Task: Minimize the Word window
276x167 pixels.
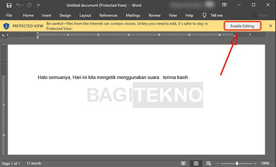Action: [239, 5]
